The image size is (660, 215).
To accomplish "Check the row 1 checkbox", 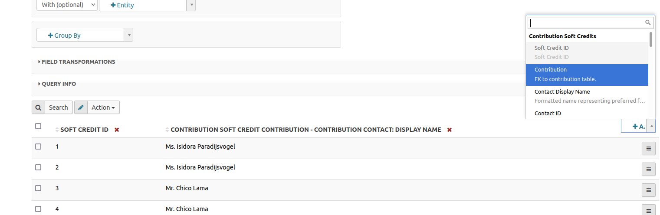I will (38, 147).
